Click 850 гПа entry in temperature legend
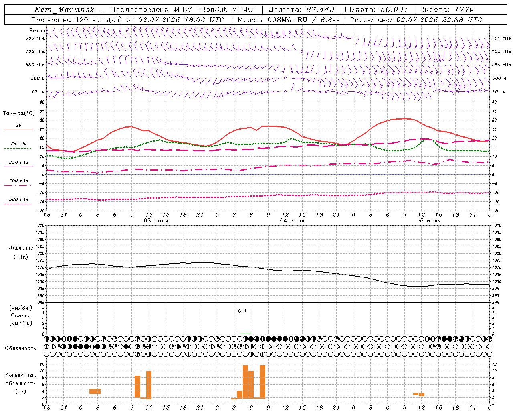 [x=19, y=163]
